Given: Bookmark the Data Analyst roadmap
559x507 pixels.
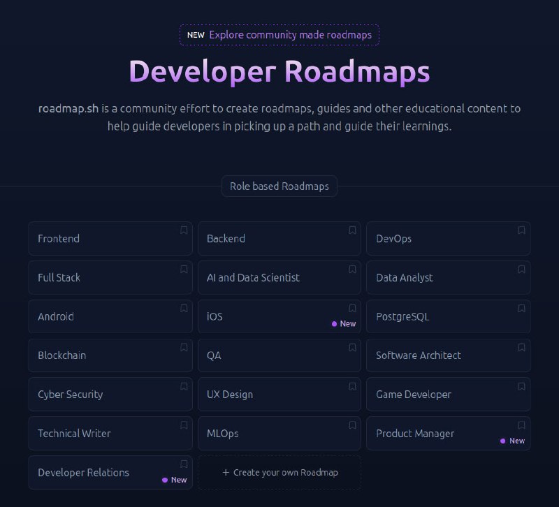Looking at the screenshot, I should [521, 270].
